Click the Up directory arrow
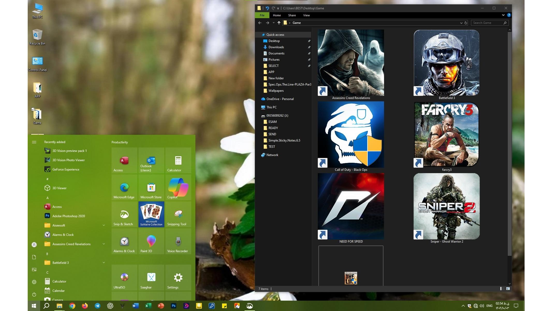This screenshot has width=552, height=311. (x=279, y=23)
